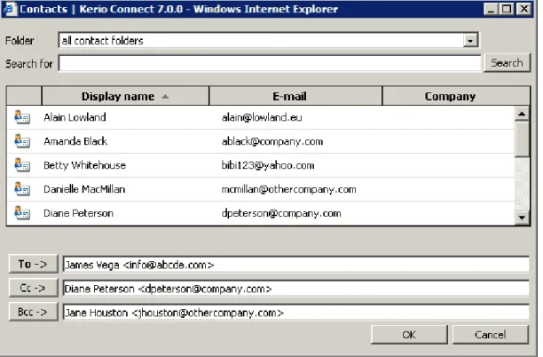This screenshot has height=357, width=543.
Task: Click contact icon beside Amanda Black
Action: point(22,141)
